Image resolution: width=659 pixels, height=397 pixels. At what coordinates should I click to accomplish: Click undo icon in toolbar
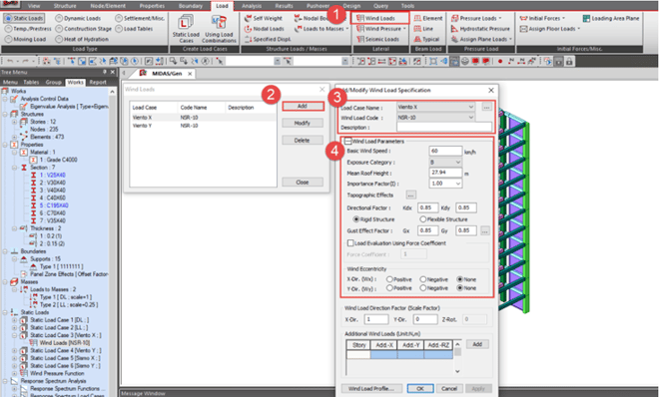click(10, 61)
